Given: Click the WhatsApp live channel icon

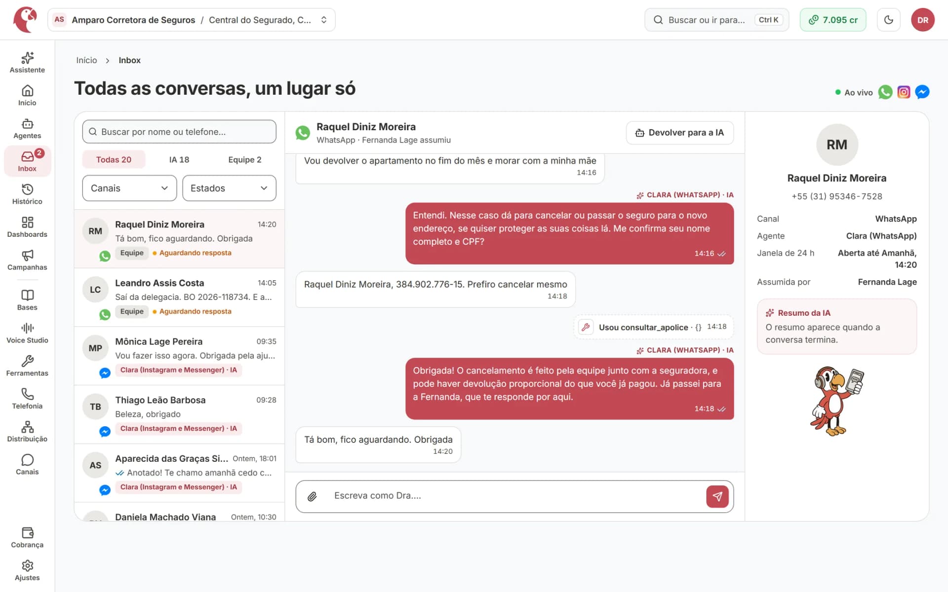Looking at the screenshot, I should tap(885, 92).
